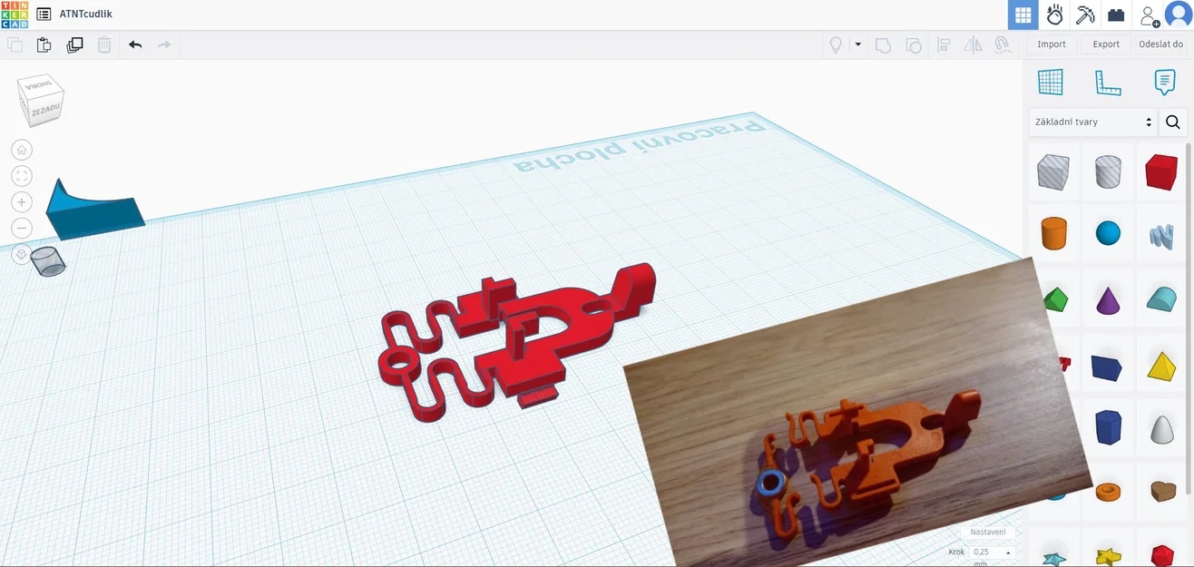This screenshot has width=1194, height=567.
Task: Click the Zoom out minus button
Action: tap(22, 229)
